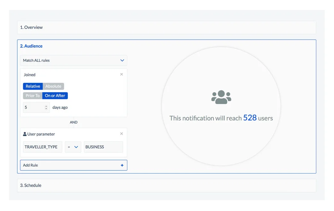The width and height of the screenshot is (334, 211).
Task: Click the AND connector label
Action: tap(73, 122)
